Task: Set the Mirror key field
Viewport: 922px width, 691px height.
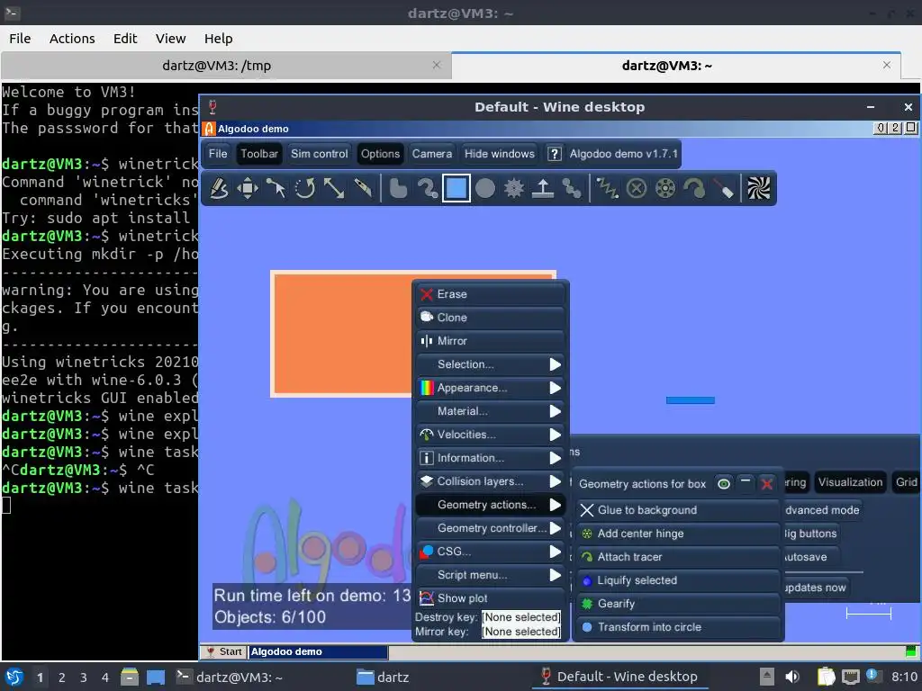Action: (x=521, y=632)
